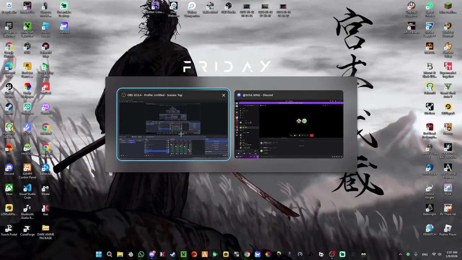
Task: Open Discord from the taskbar
Action: tap(152, 254)
